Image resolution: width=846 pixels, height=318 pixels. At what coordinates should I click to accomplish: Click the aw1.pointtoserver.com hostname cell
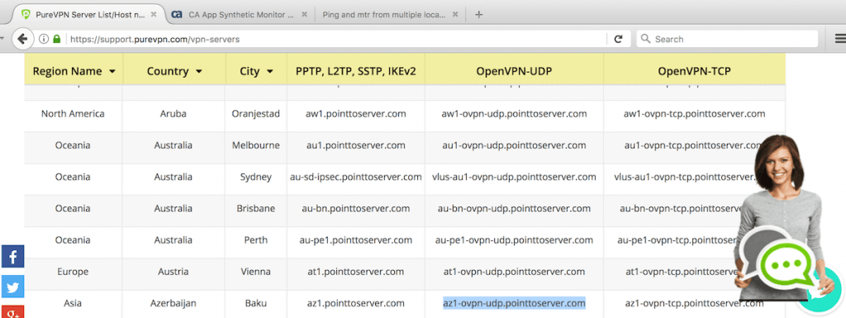pos(355,114)
